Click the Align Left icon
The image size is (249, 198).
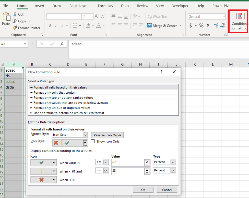tap(113, 25)
